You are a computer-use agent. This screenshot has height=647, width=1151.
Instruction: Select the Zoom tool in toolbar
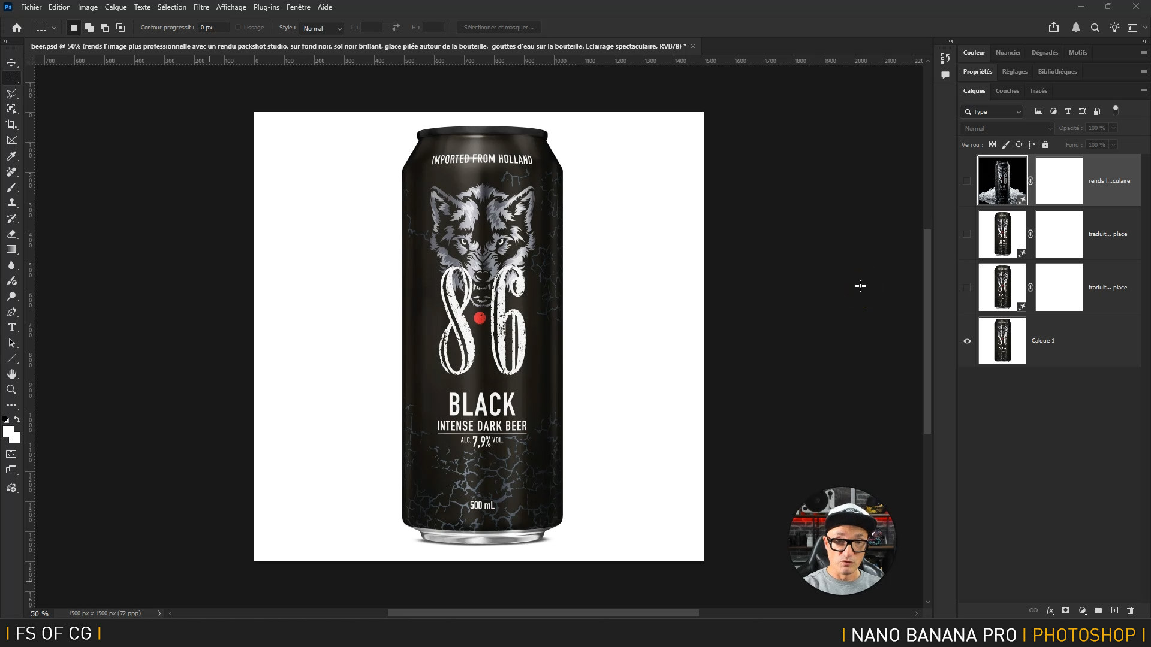pos(11,389)
